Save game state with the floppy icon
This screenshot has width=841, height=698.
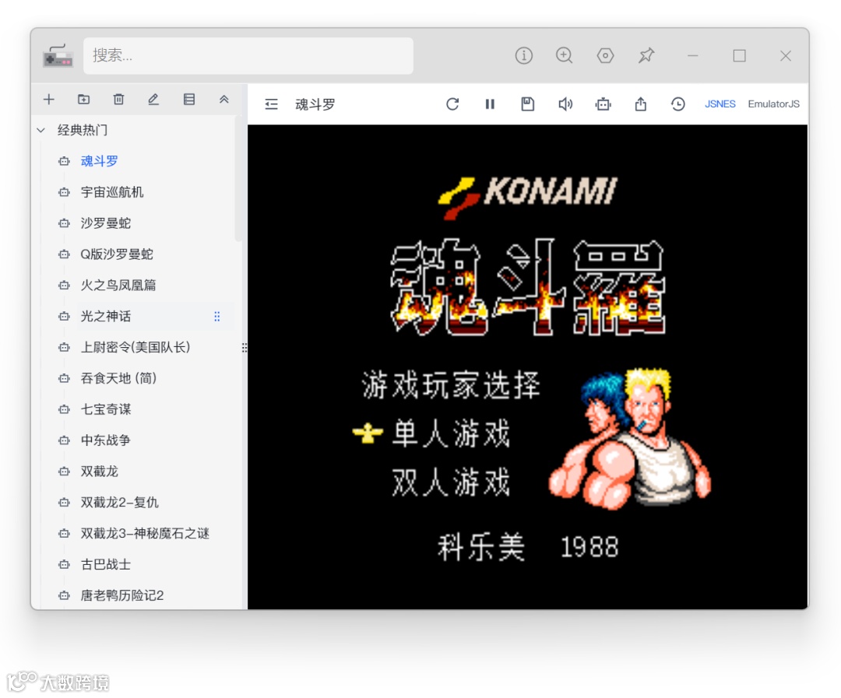[528, 104]
